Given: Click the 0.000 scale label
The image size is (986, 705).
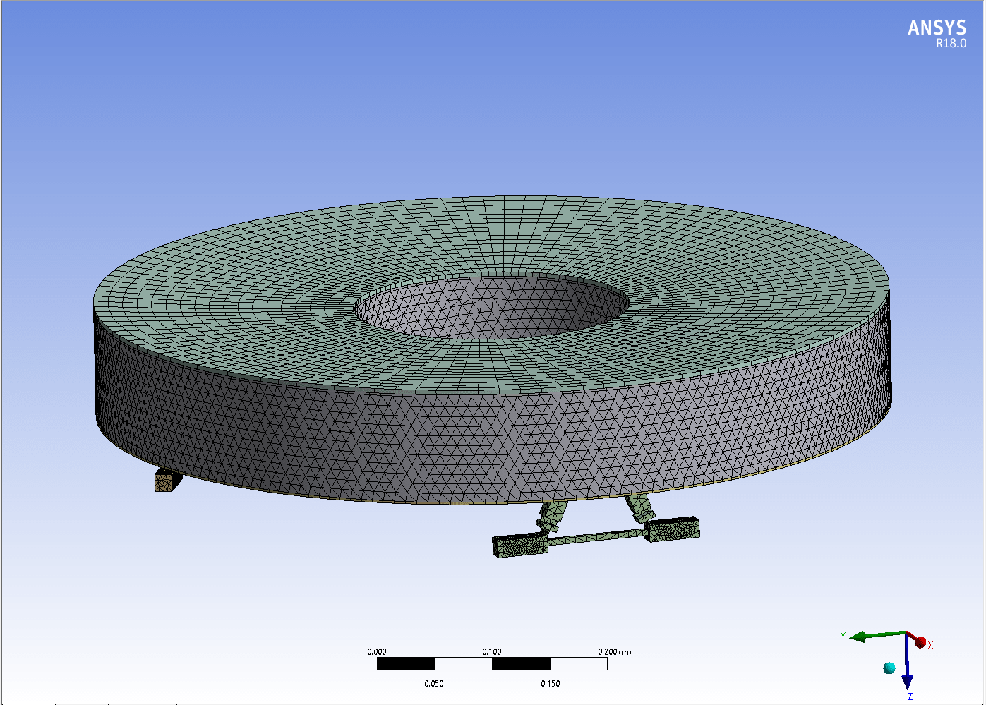Looking at the screenshot, I should 377,652.
